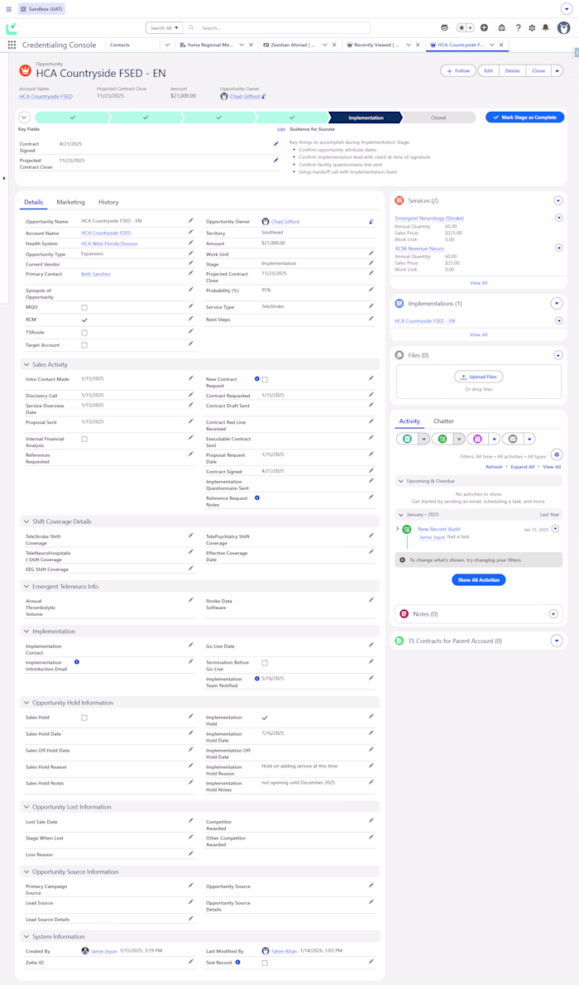Expand the path details chevron toggle
Image resolution: width=579 pixels, height=985 pixels.
[24, 118]
